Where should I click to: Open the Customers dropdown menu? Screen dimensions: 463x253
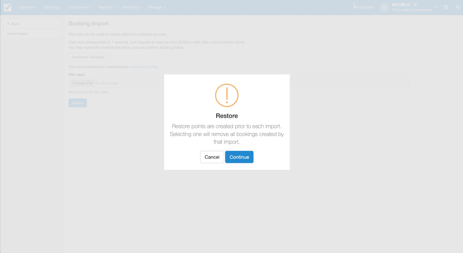80,7
